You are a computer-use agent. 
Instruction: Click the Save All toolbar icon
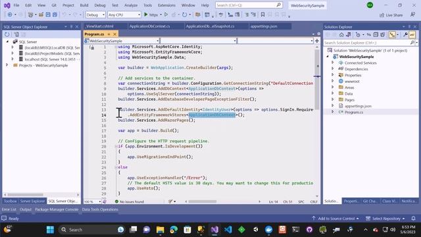[x=55, y=14]
